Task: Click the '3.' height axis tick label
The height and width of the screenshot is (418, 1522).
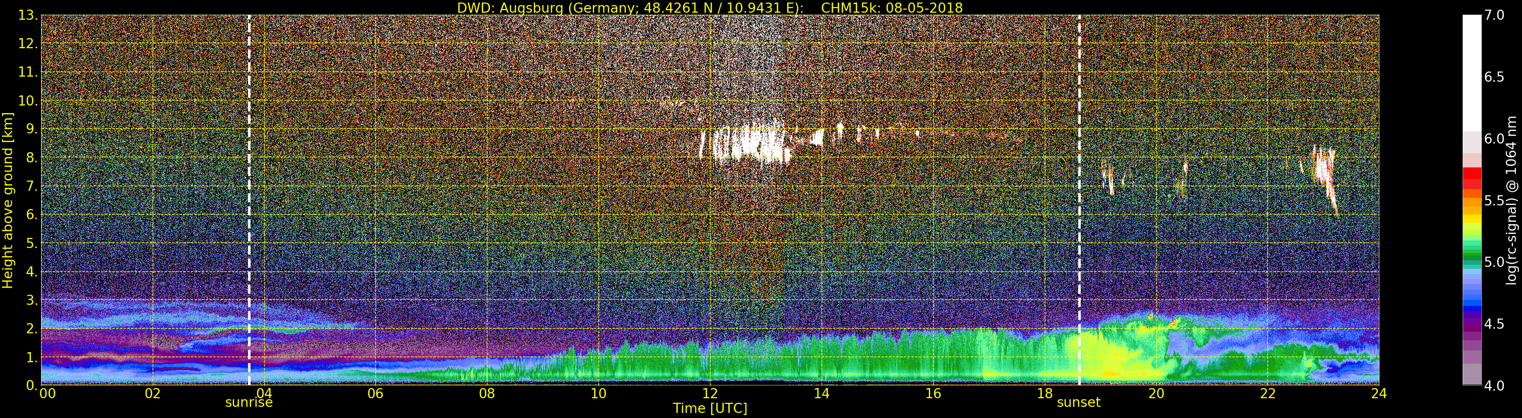Action: [31, 300]
